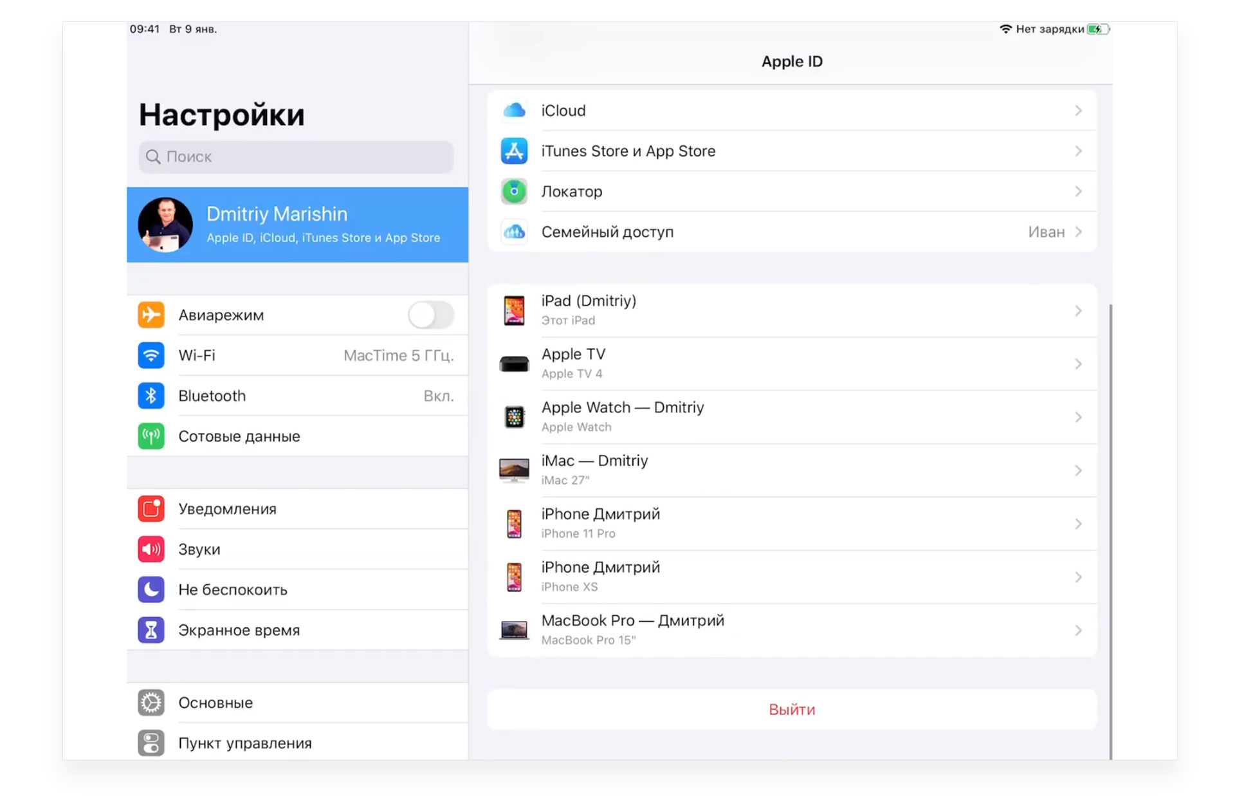Open chevron on iPad (Dmitriy) row

coord(1079,311)
